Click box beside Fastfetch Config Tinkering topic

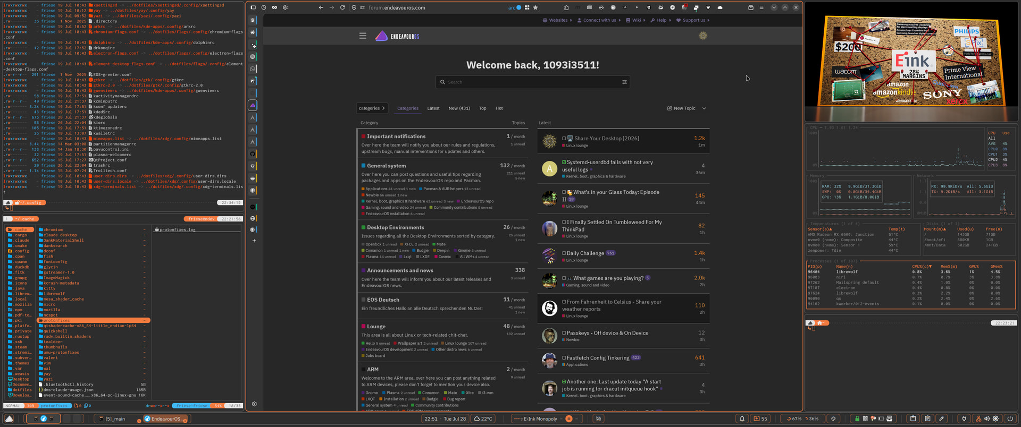pos(564,358)
